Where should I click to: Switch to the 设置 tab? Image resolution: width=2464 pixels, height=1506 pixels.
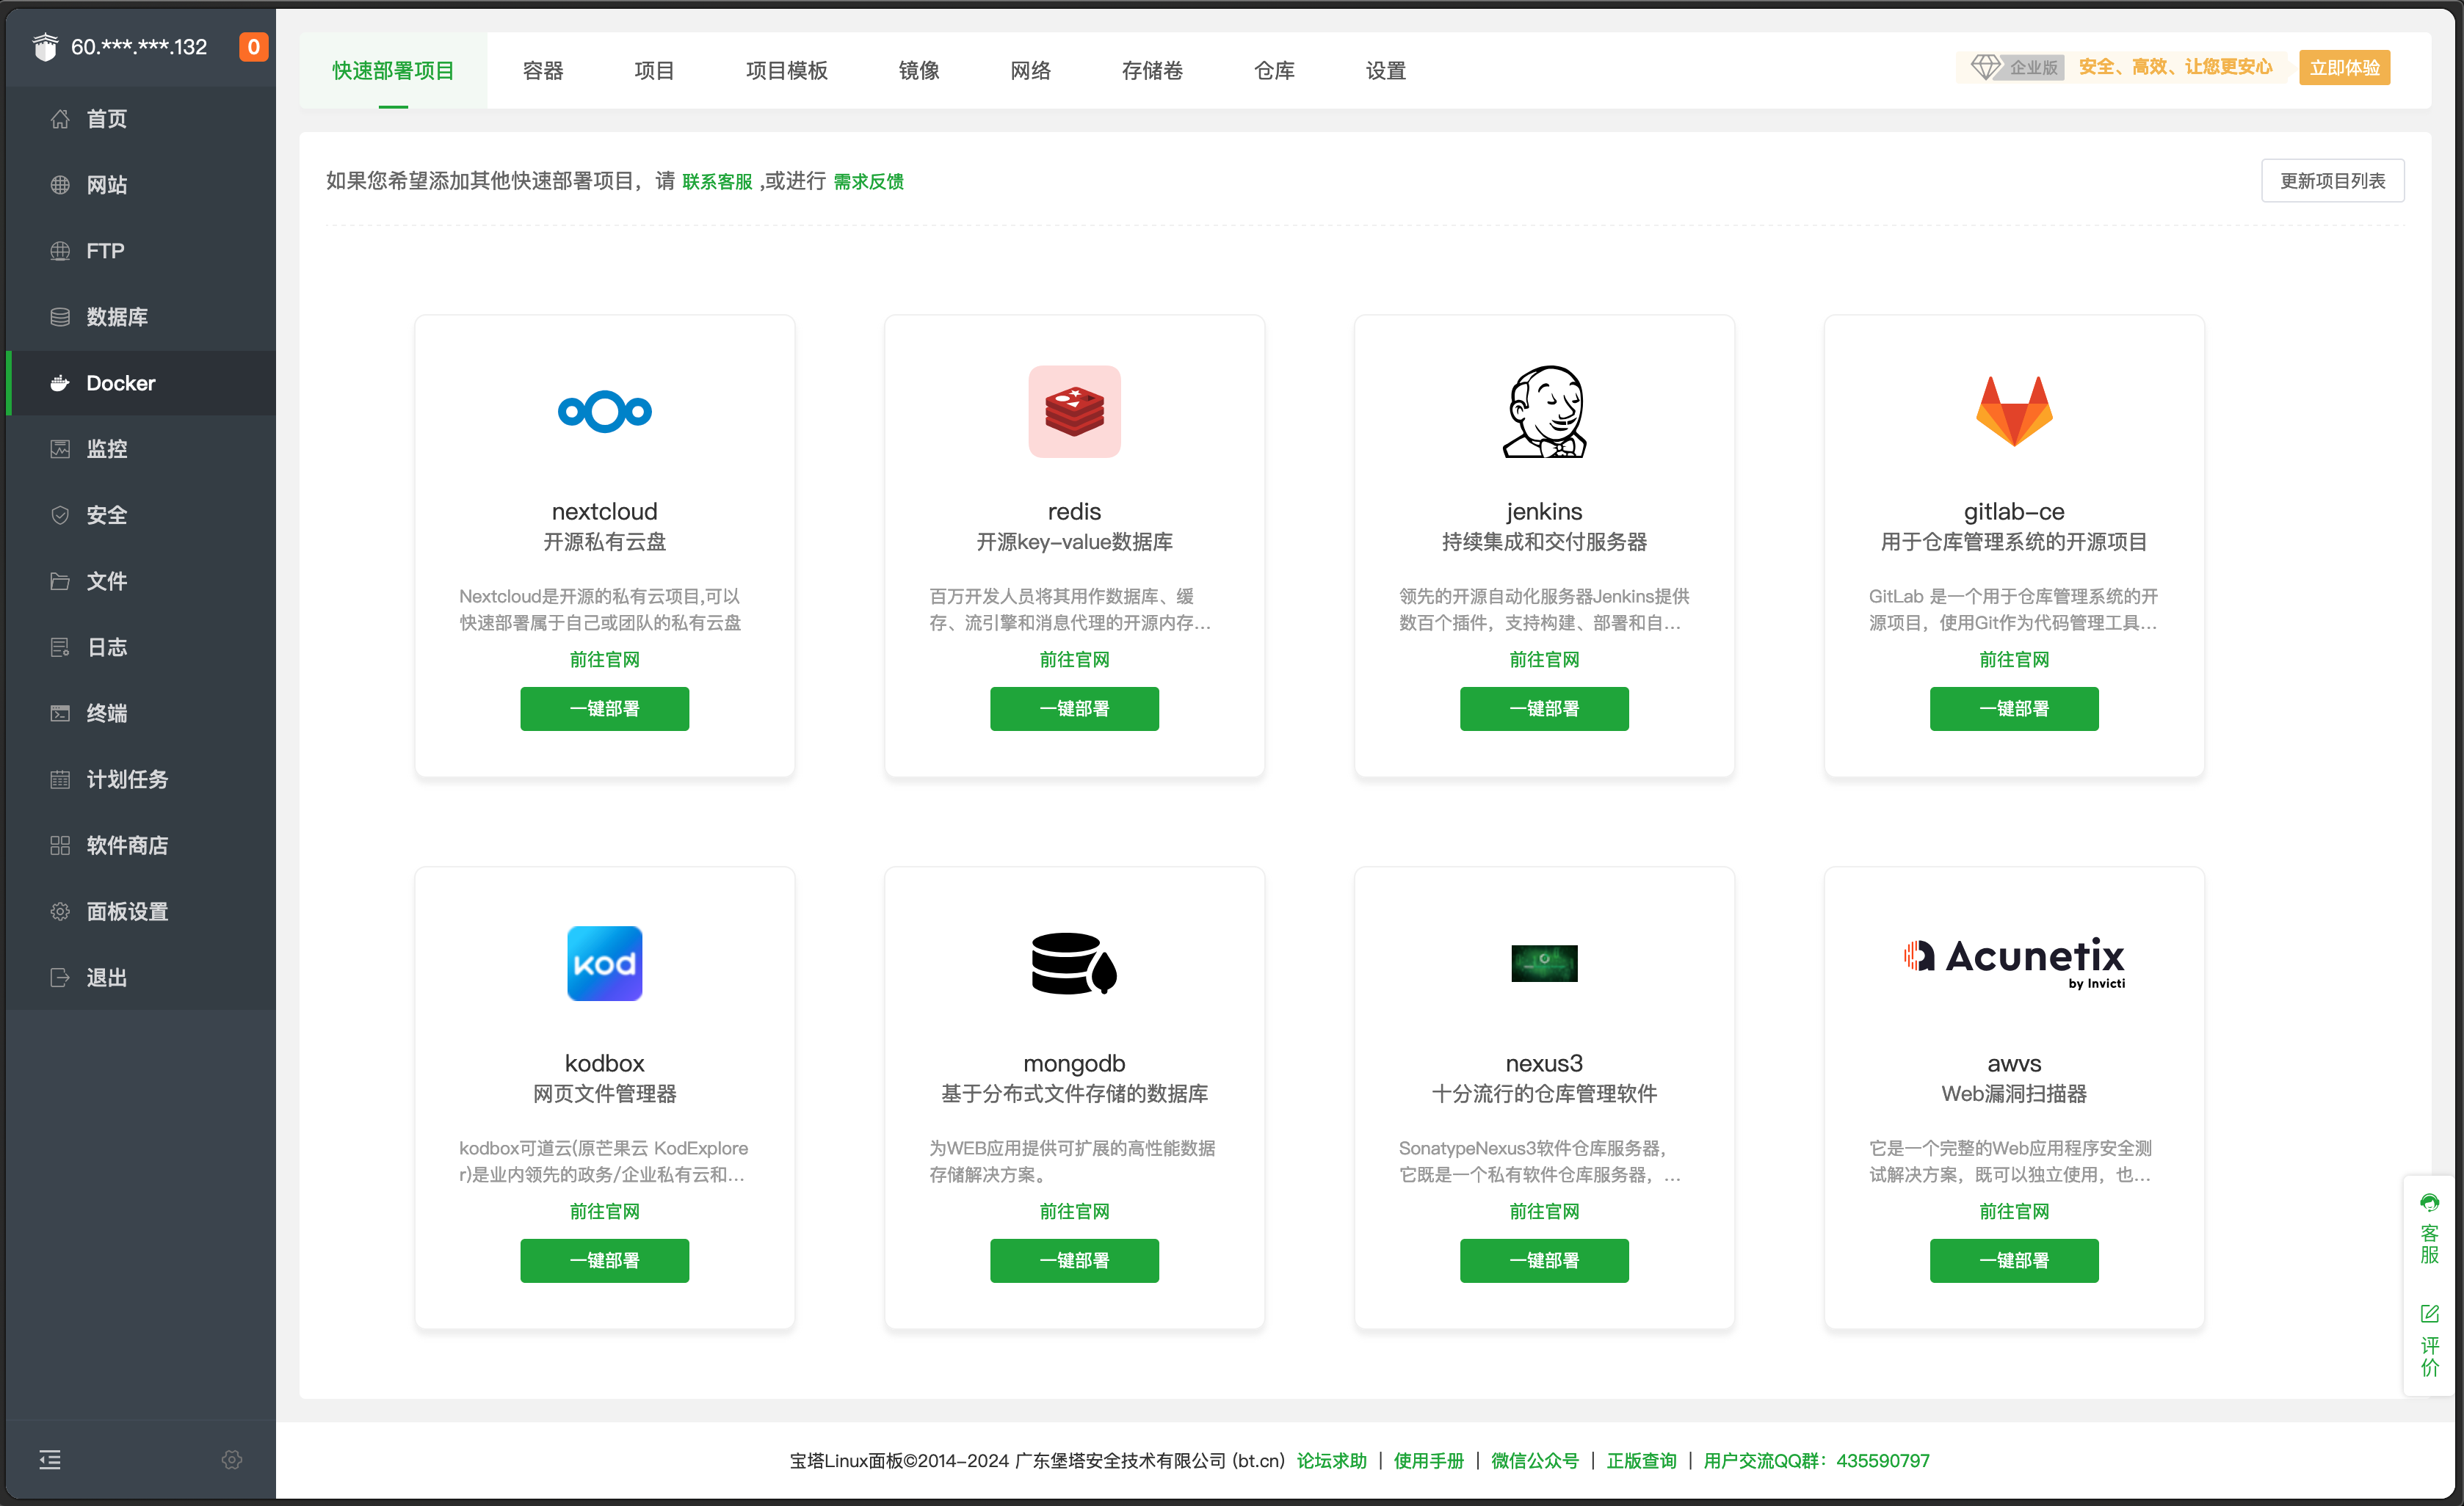(1386, 70)
